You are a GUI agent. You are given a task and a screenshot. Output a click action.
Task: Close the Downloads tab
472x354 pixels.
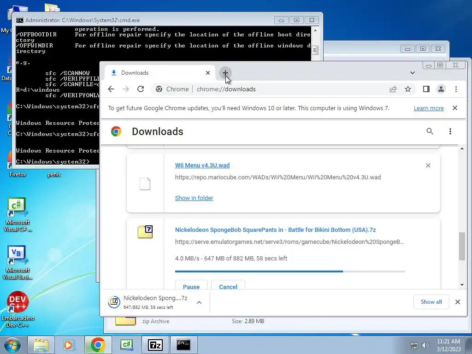[208, 73]
